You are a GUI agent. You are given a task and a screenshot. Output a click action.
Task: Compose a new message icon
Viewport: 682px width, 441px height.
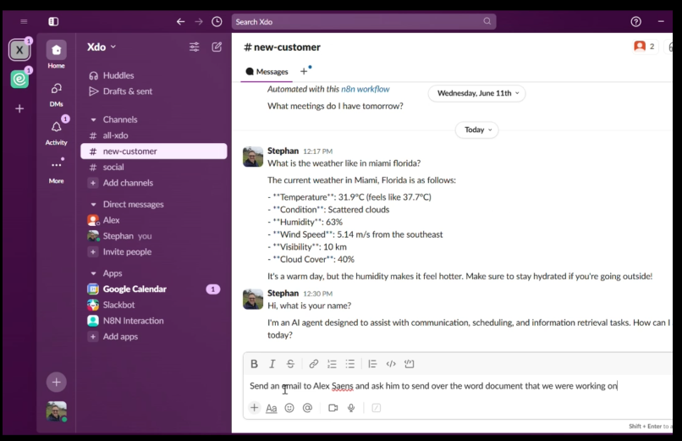click(x=217, y=47)
